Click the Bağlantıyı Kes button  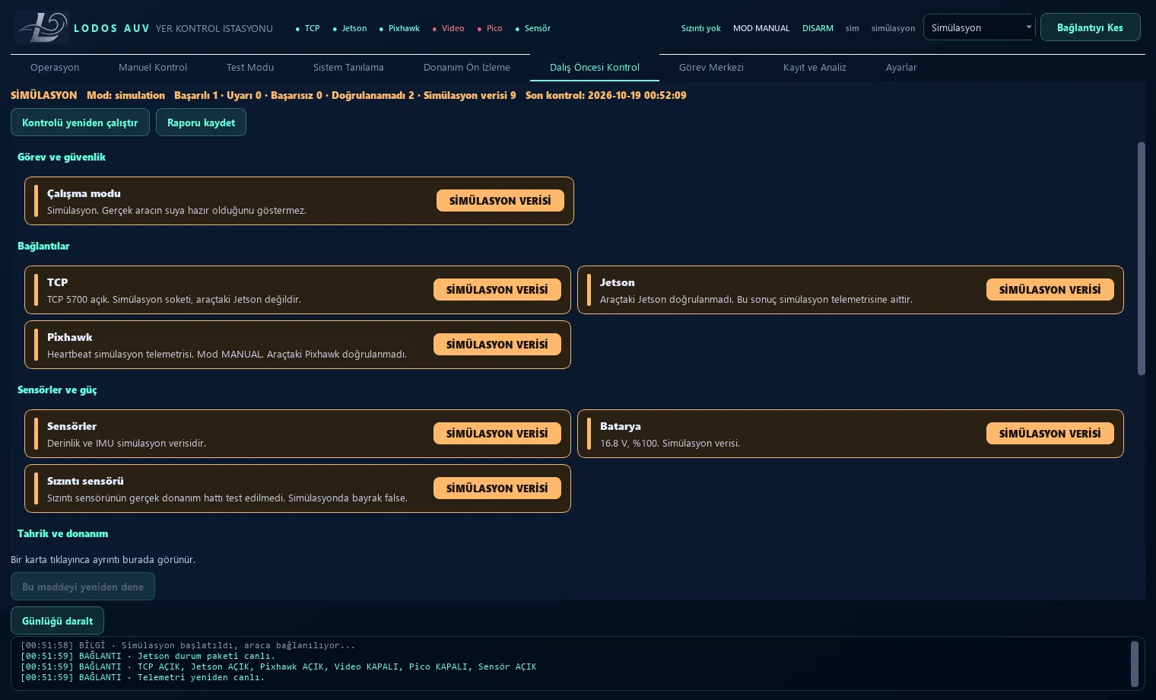[x=1090, y=27]
